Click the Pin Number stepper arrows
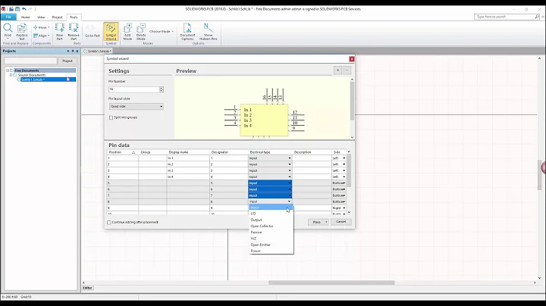 (162, 89)
